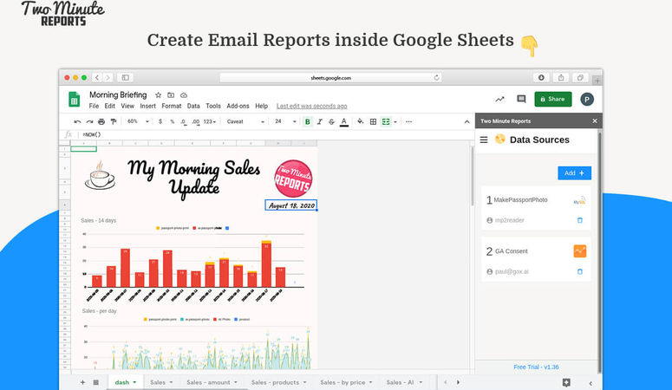The height and width of the screenshot is (390, 672).
Task: Open the Add-ons menu
Action: click(x=238, y=106)
